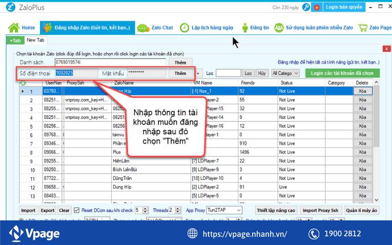Click the green Home house icon
The height and width of the screenshot is (245, 392).
click(x=14, y=28)
